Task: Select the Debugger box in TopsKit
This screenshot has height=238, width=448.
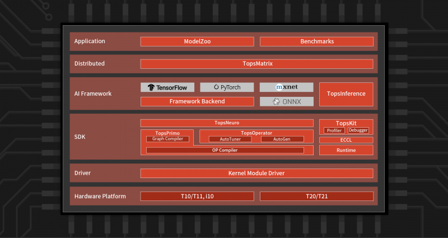Action: click(358, 130)
